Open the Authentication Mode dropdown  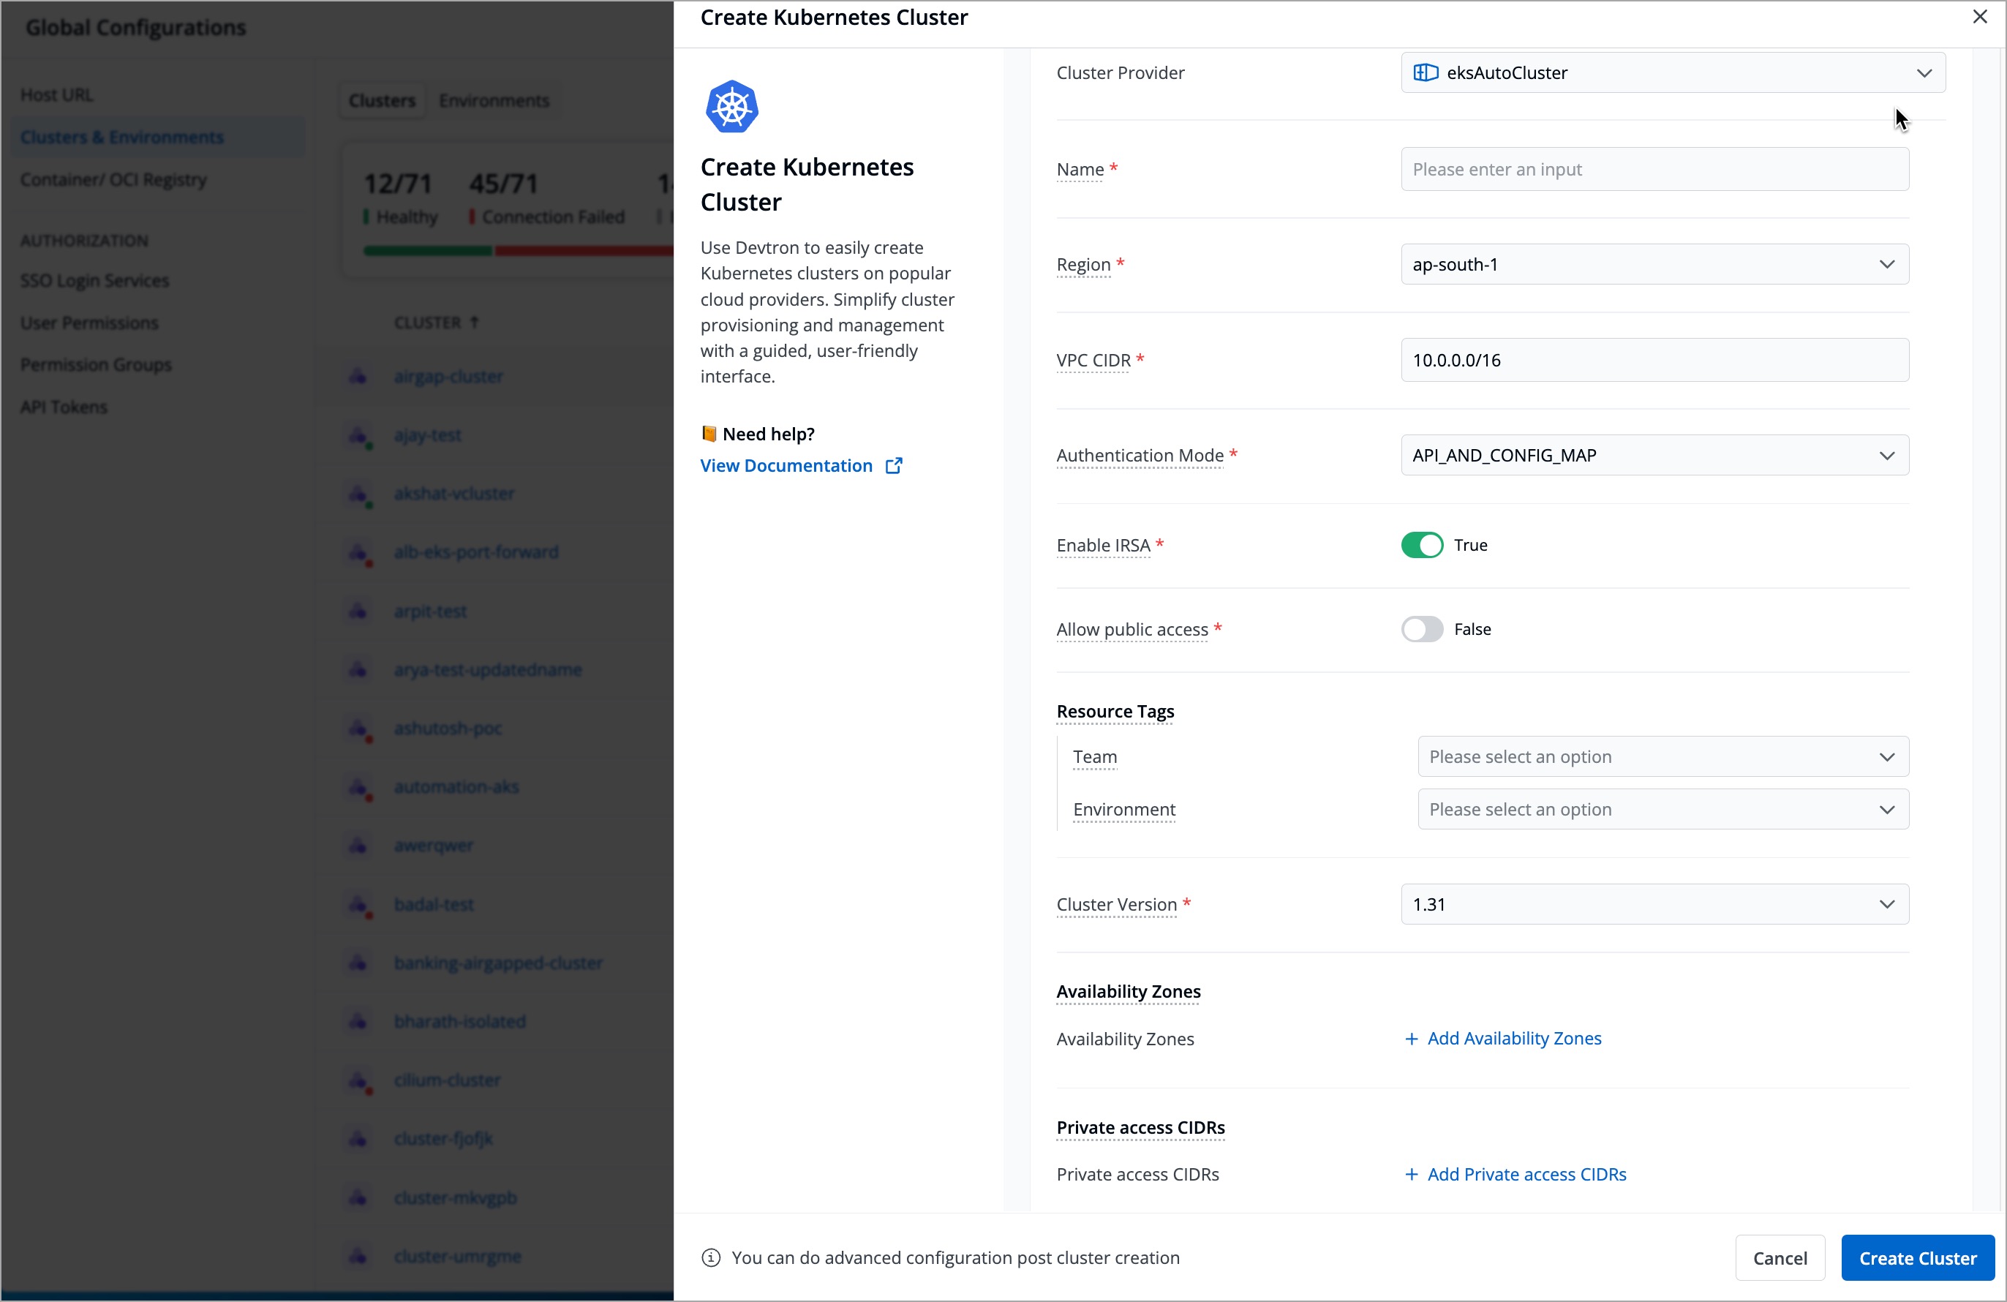coord(1653,456)
